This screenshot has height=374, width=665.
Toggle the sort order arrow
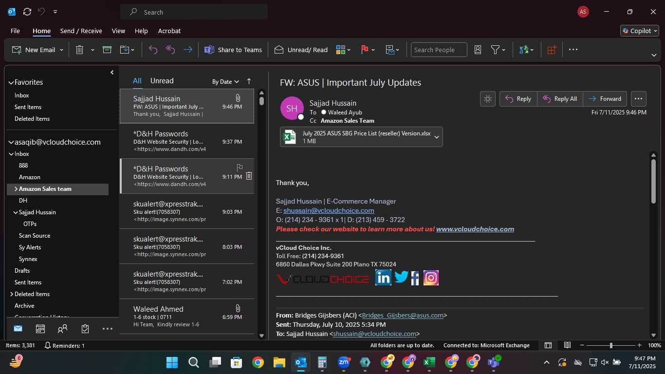pos(249,81)
